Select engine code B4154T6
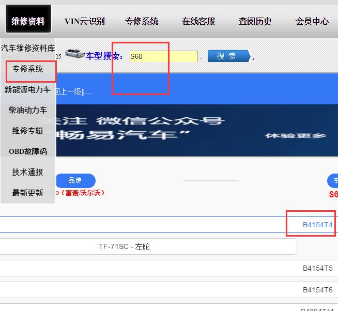The height and width of the screenshot is (311, 338). [317, 290]
